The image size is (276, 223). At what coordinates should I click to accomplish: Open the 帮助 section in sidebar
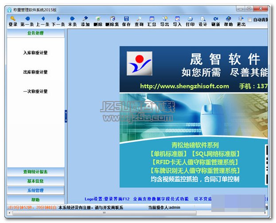click(x=35, y=200)
